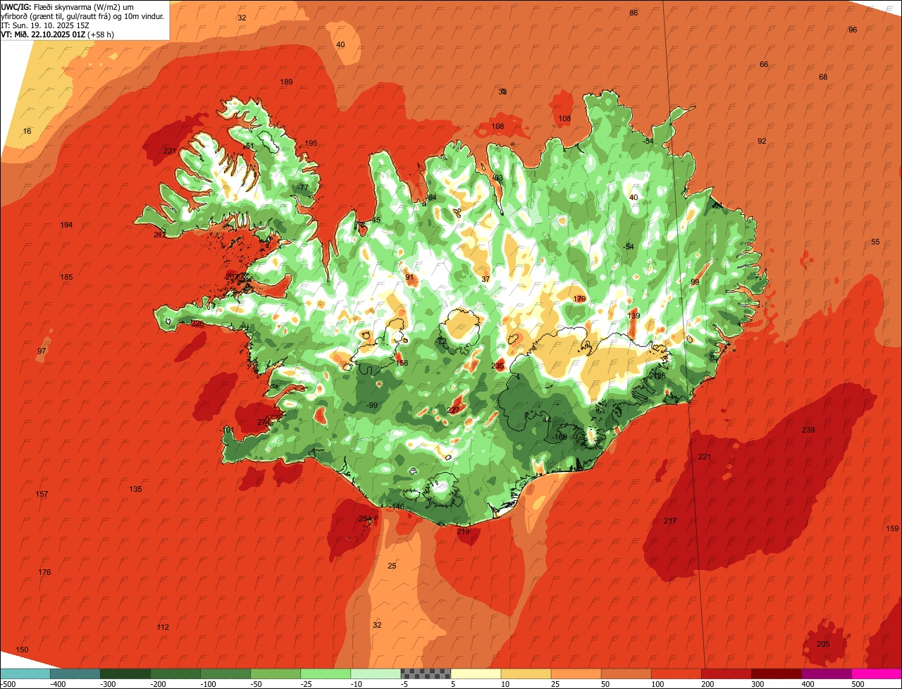Click the map value 157 over the ocean
Viewport: 902px width, 689px height.
(42, 494)
